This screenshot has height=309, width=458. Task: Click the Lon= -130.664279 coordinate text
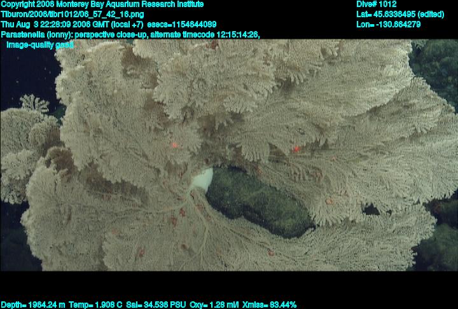[x=389, y=24]
